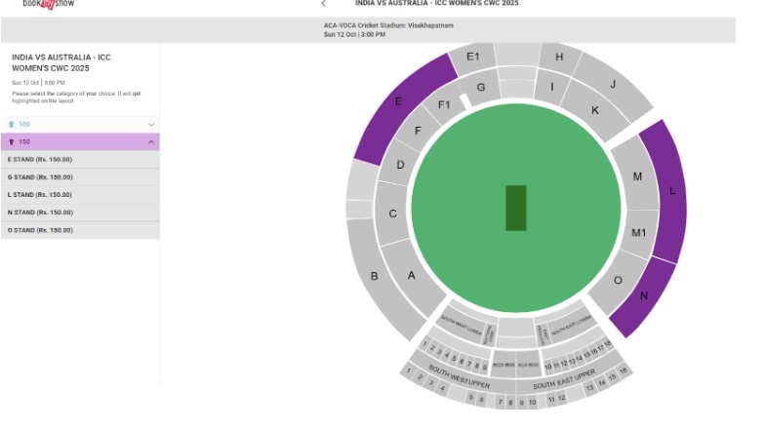
Task: Select stand B on the stadium map
Action: pos(375,277)
